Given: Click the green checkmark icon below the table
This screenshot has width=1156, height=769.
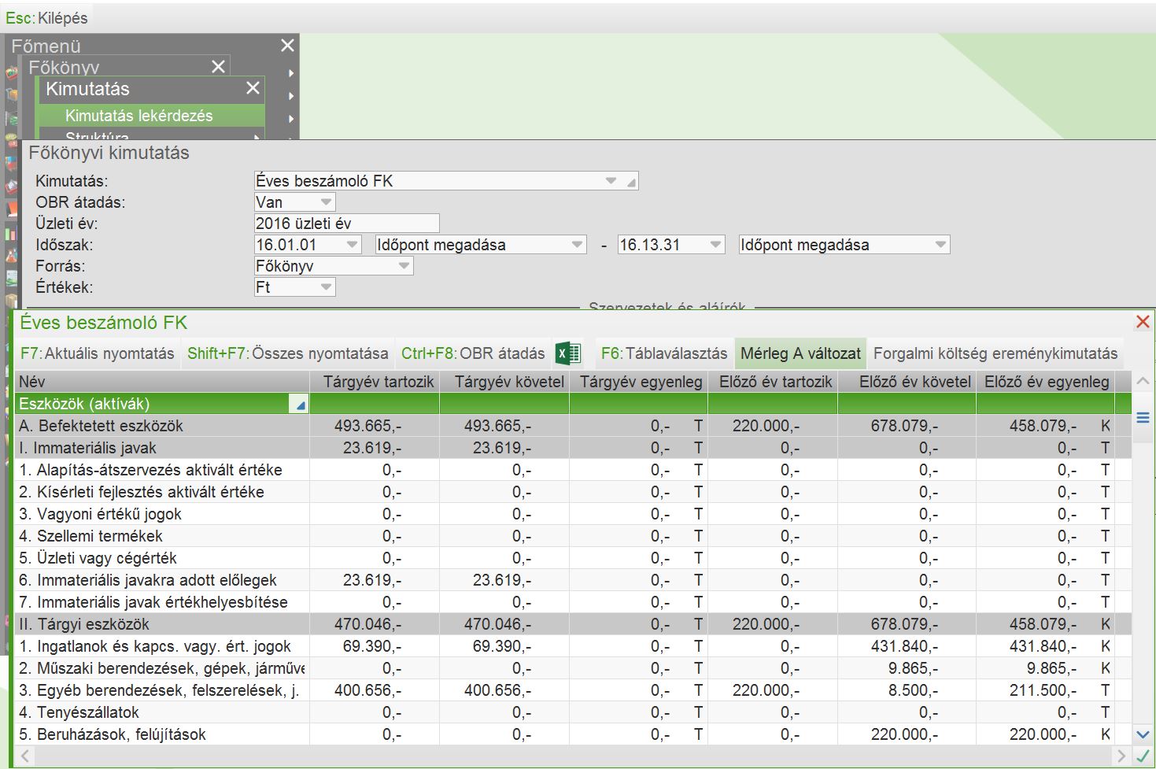Looking at the screenshot, I should point(1143,756).
